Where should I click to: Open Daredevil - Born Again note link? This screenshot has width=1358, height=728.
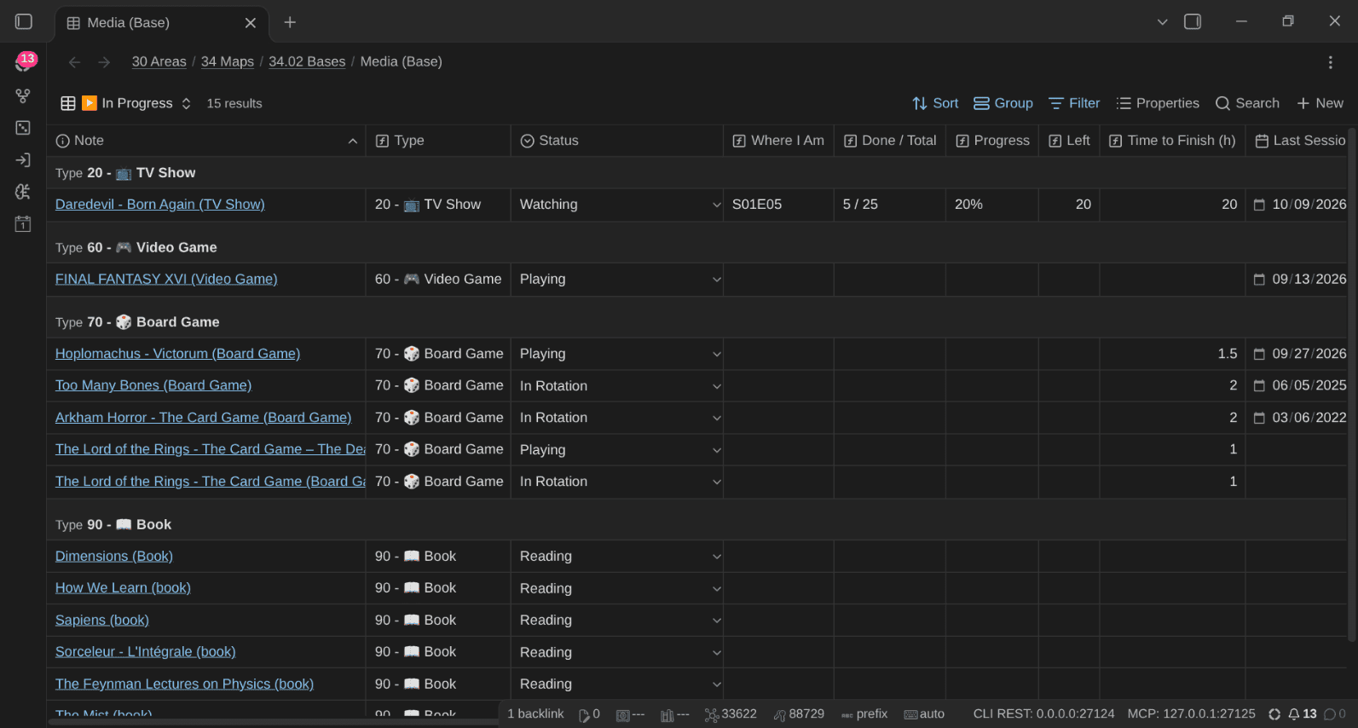tap(160, 205)
